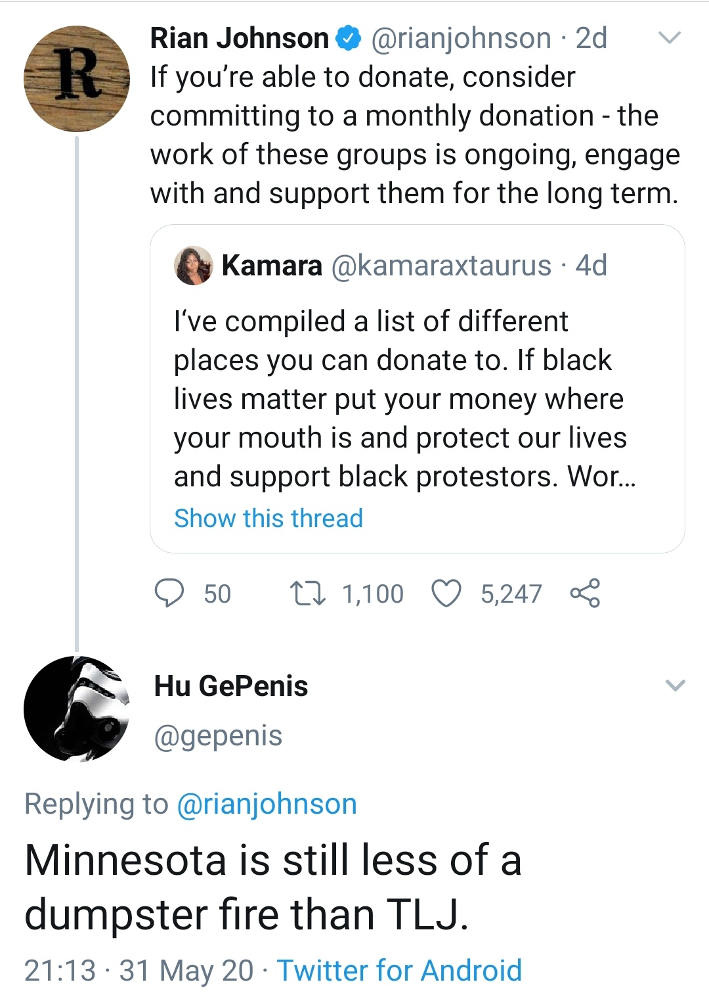709x1003 pixels.
Task: Open the Rian Johnson display name
Action: coord(240,38)
